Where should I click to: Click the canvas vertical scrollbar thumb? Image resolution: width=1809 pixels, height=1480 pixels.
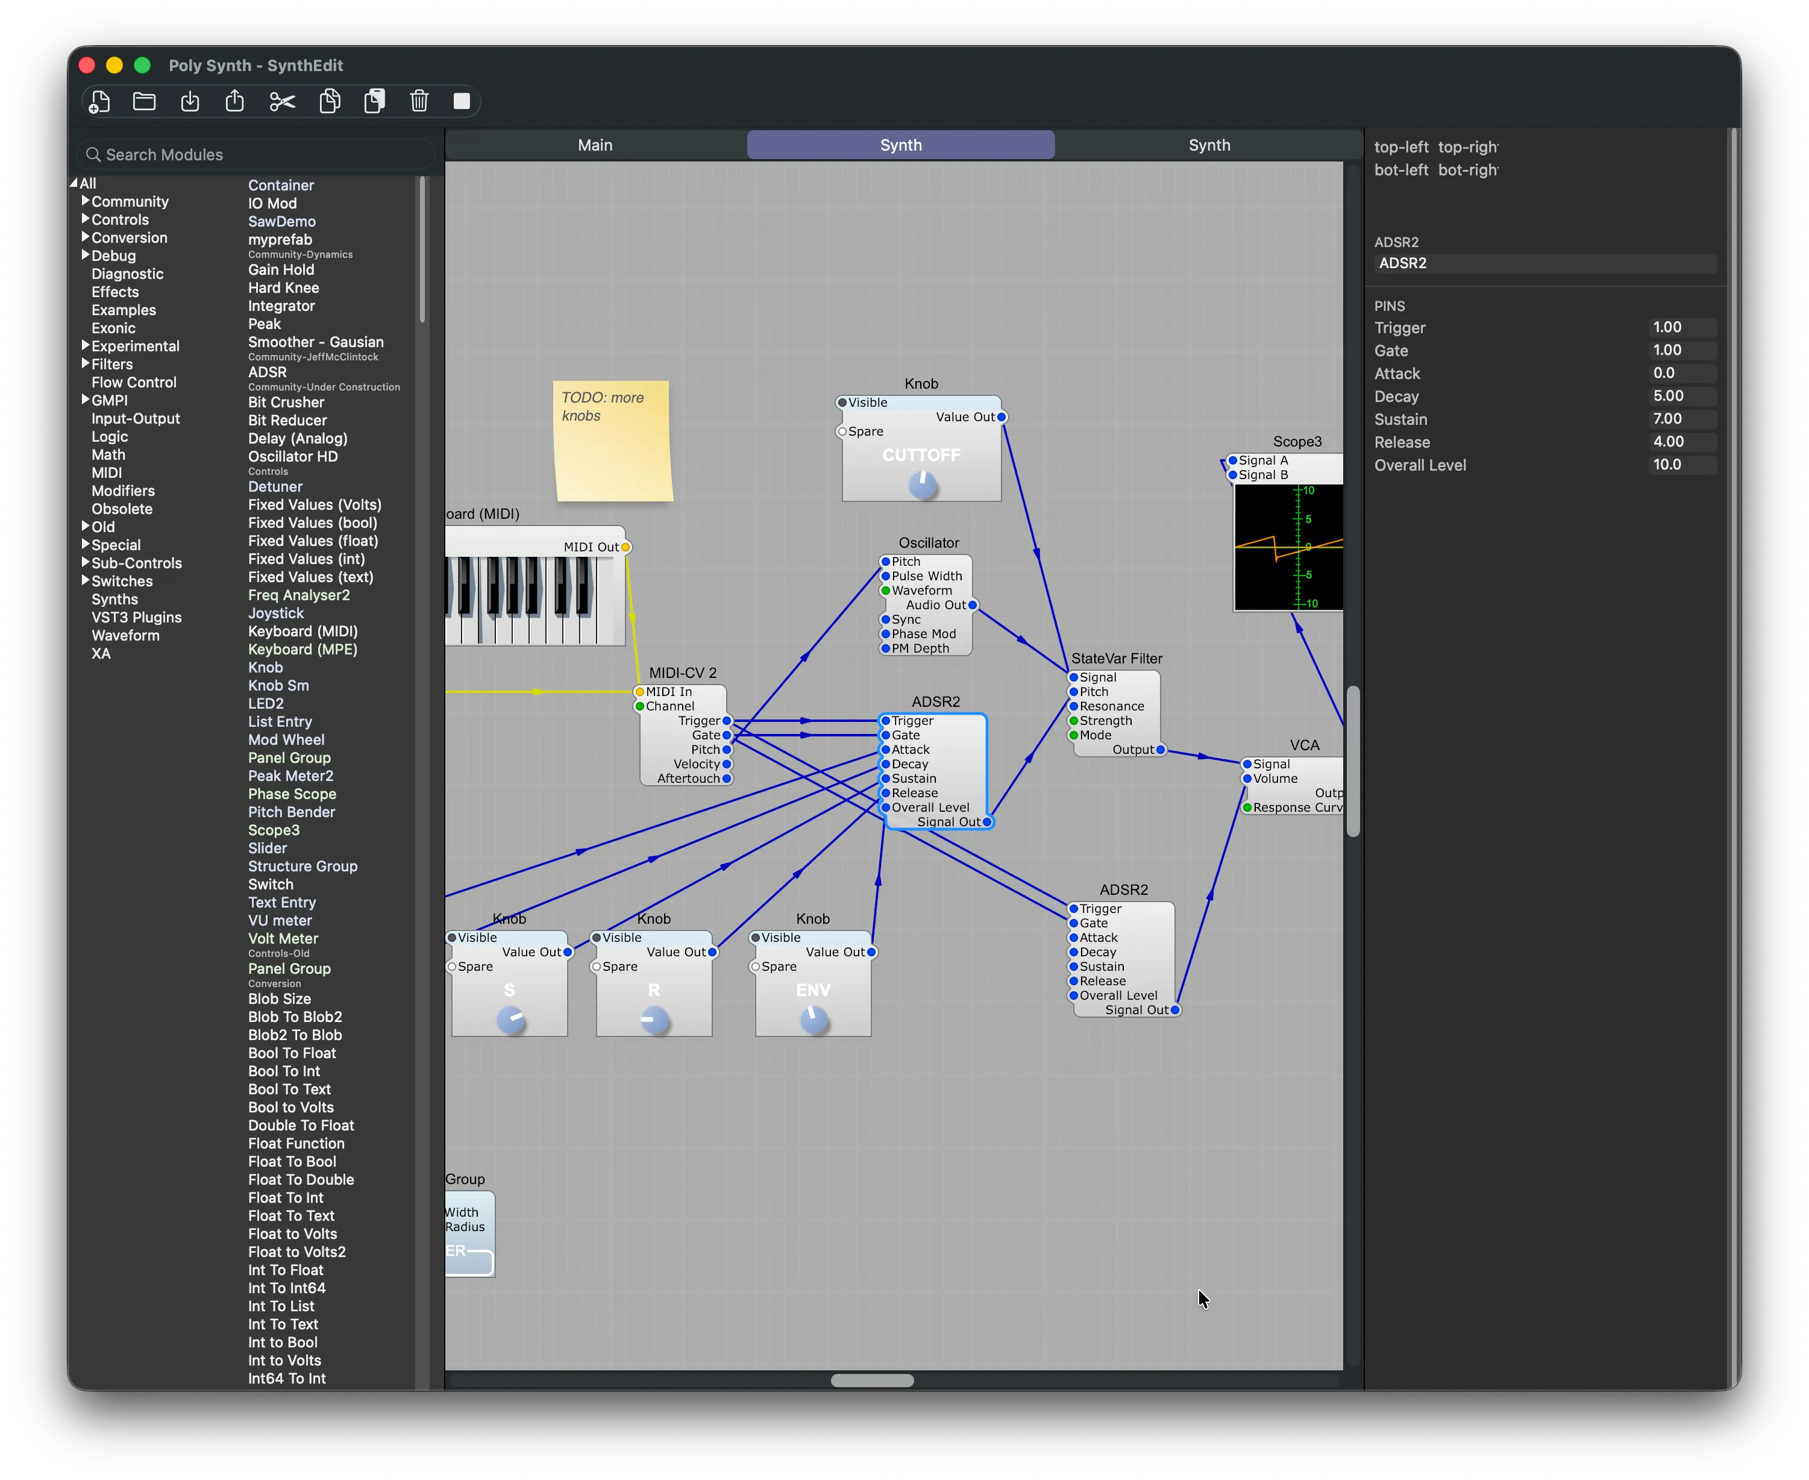[1353, 761]
